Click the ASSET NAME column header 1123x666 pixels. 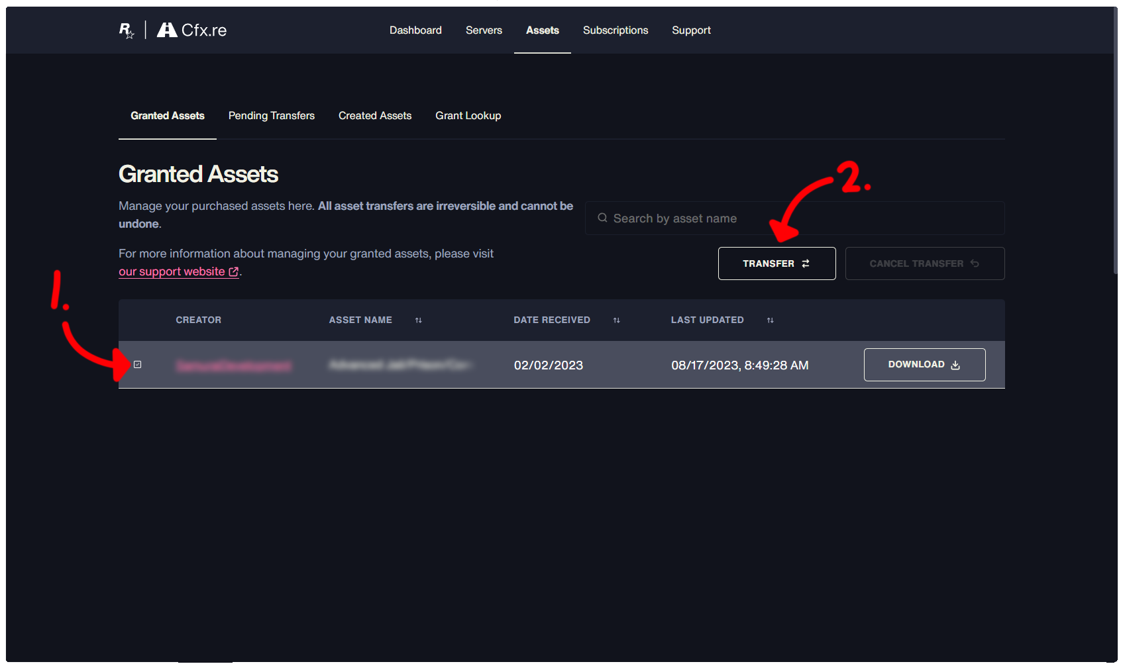click(x=360, y=320)
